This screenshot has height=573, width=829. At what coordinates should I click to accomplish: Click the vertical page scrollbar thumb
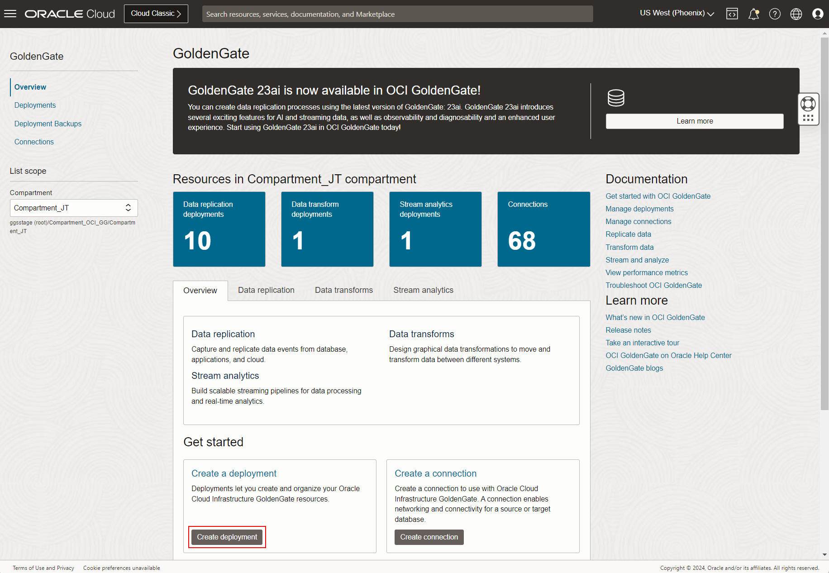coord(824,223)
